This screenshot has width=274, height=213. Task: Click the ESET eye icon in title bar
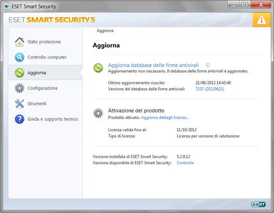(6, 6)
